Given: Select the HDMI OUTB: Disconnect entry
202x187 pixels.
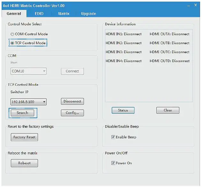Looking at the screenshot, I should click(x=169, y=43).
